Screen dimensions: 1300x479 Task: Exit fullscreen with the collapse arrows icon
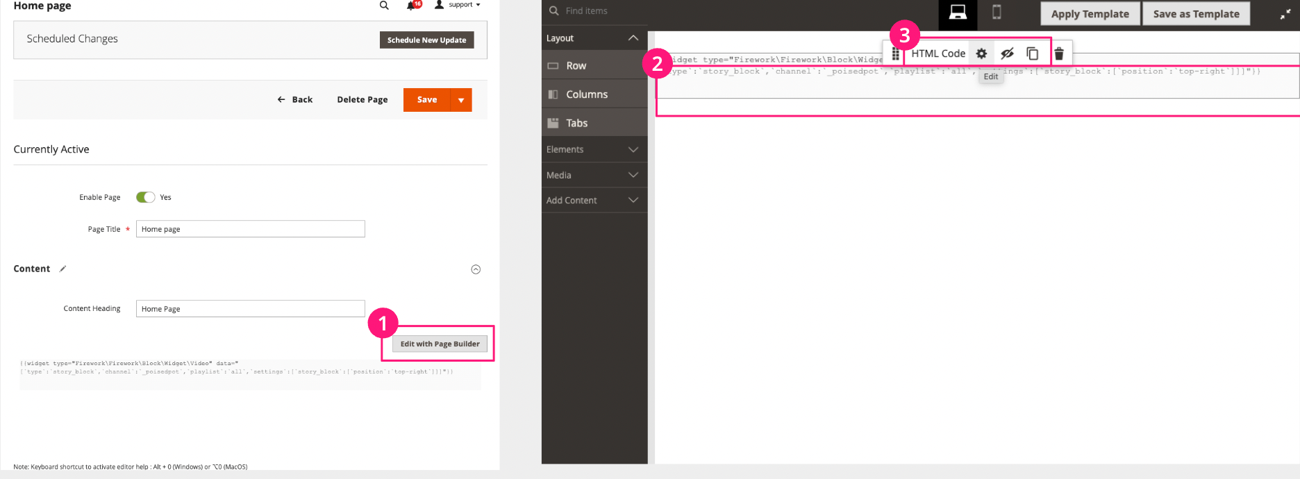pyautogui.click(x=1285, y=14)
